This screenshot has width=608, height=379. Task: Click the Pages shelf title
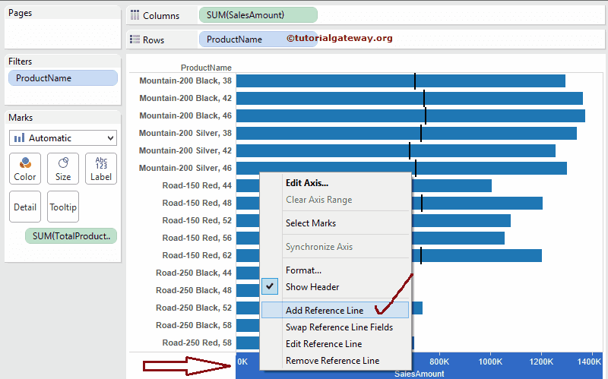[x=21, y=13]
